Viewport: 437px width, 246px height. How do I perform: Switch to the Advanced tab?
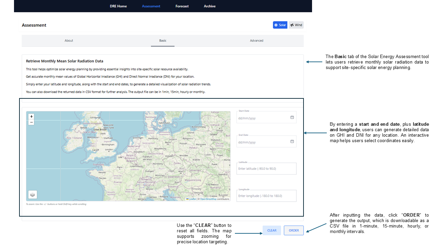pos(256,41)
